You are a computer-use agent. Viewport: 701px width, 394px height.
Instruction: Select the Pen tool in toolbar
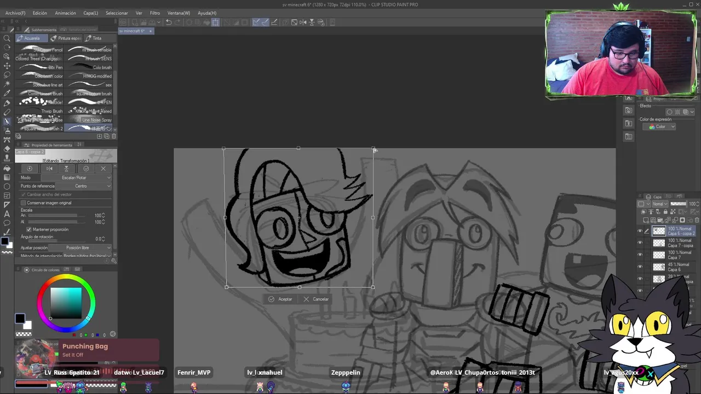(7, 103)
